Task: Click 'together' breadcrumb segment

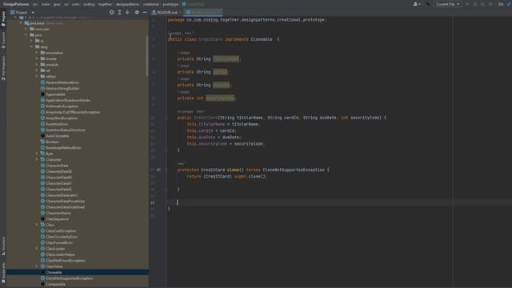Action: [105, 4]
